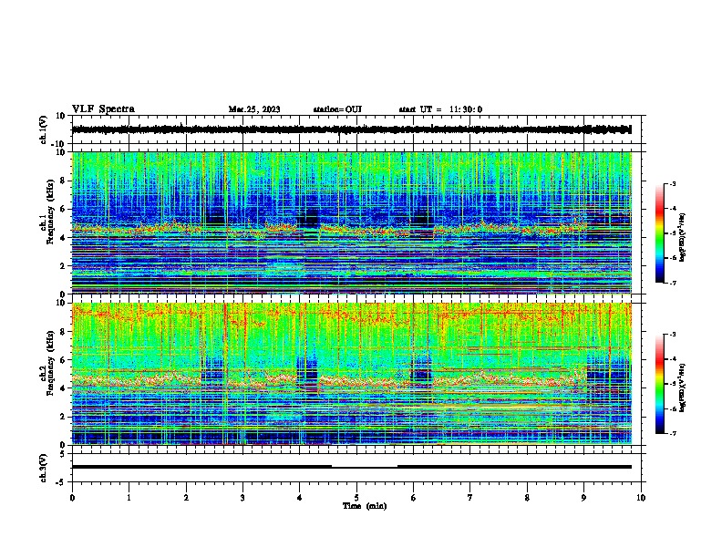Click the ch.2 spectrogram color scale bar
722x558 pixels.
pyautogui.click(x=660, y=384)
